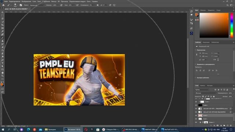Click the PMPL EU Teamspeak canvas image
235x132 pixels.
click(x=79, y=80)
